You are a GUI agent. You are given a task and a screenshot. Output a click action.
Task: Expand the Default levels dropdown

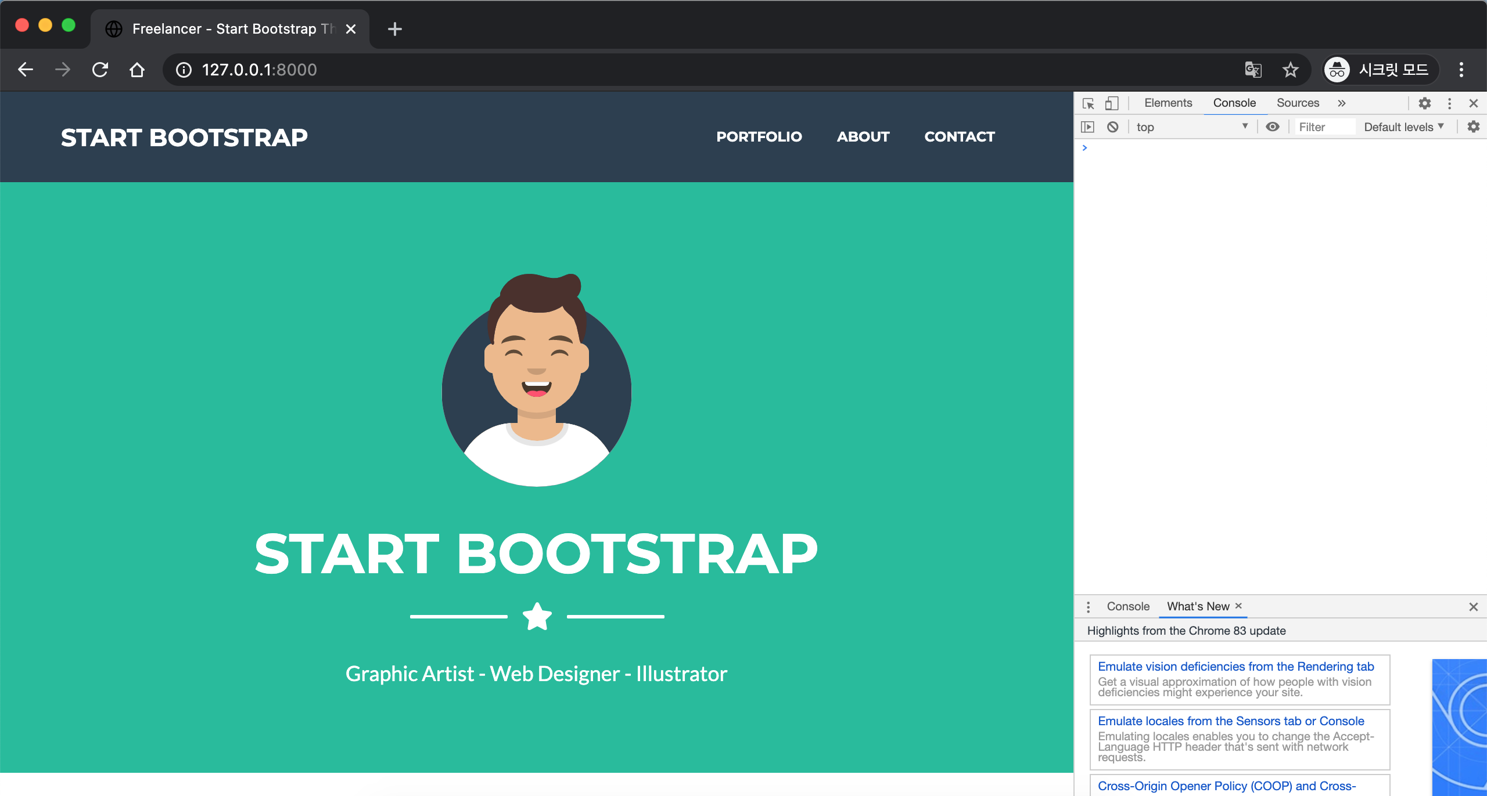click(1403, 127)
